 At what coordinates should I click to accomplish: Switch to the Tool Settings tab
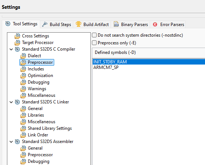click(21, 24)
